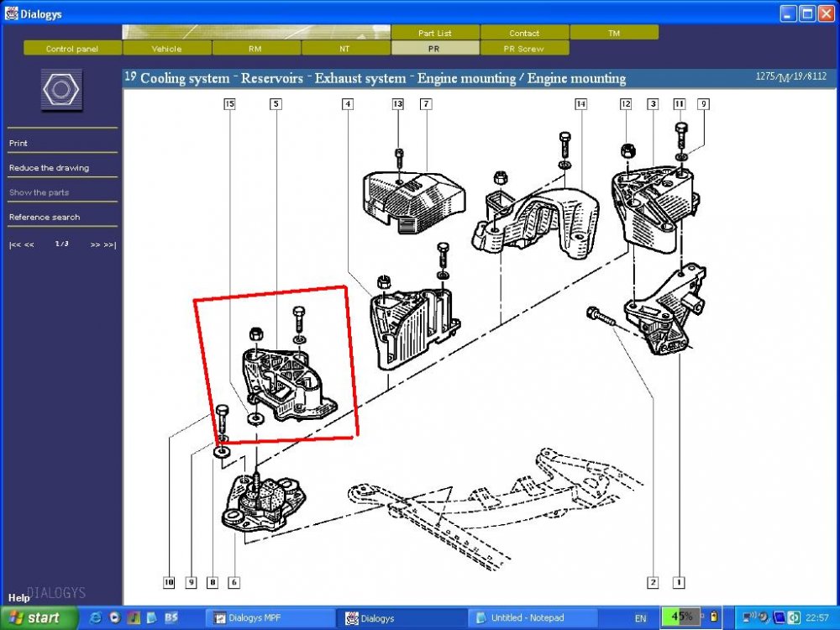Click the Dialogys title bar icon

[11, 13]
